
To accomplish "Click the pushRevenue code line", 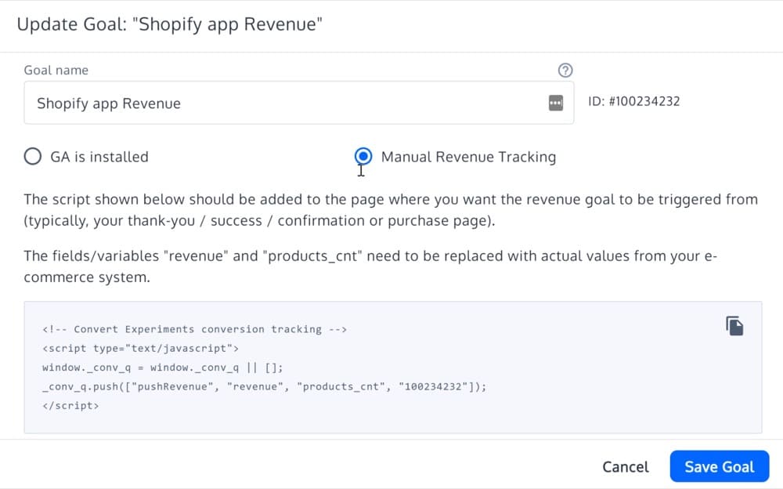I will 264,387.
